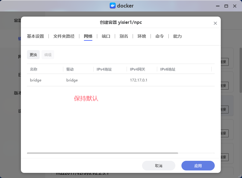
Task: Switch to the 基本设置 tab
Action: tap(35, 36)
